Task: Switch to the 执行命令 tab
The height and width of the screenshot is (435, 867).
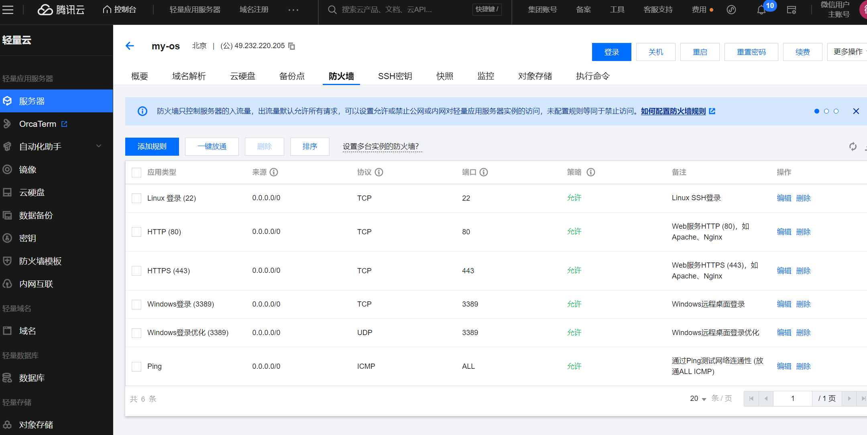Action: (x=593, y=76)
